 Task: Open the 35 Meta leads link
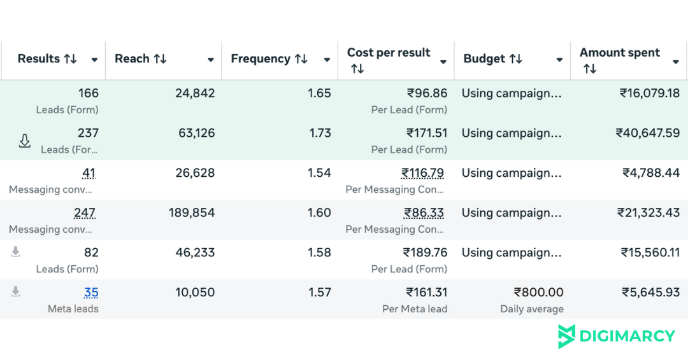(91, 293)
